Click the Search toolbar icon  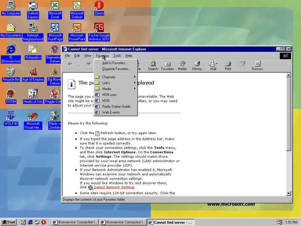point(153,66)
